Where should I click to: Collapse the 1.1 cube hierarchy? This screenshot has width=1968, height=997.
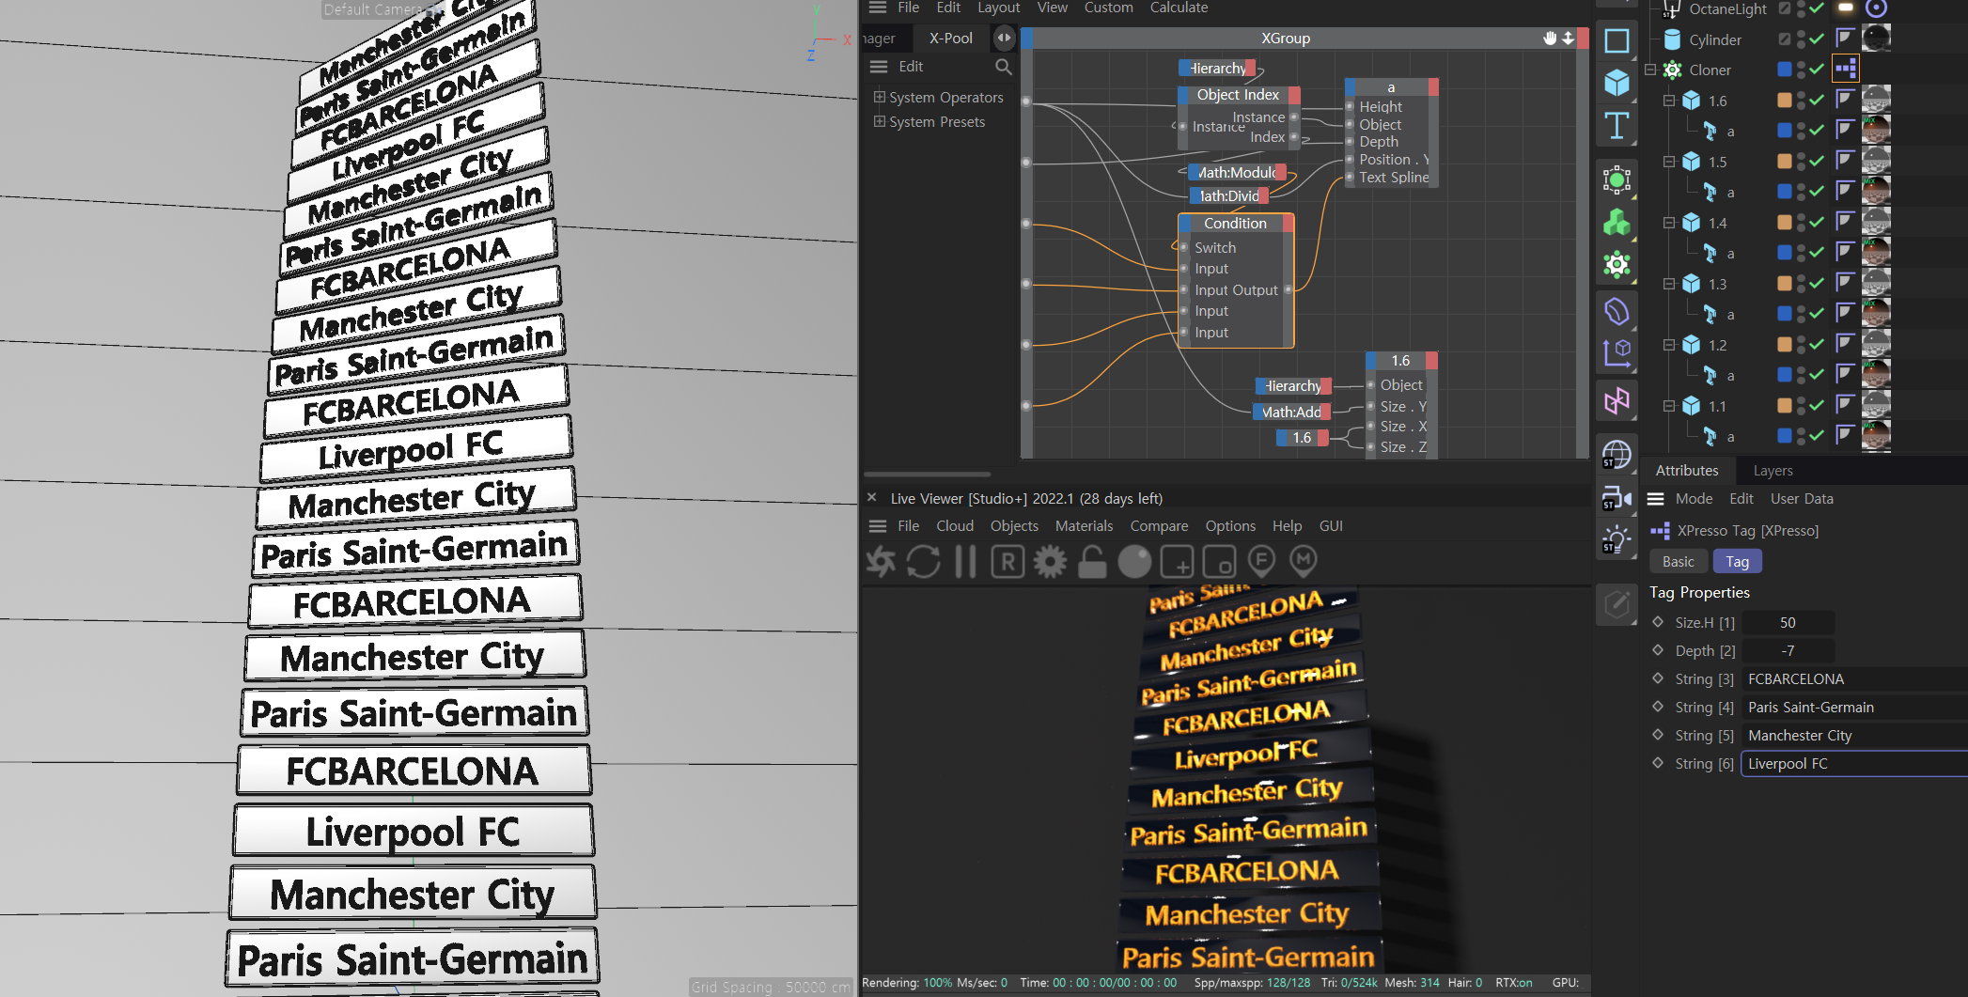point(1669,406)
